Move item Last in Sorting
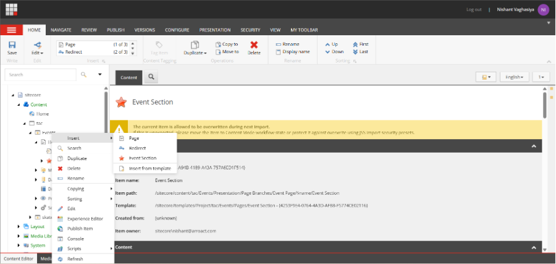This screenshot has height=264, width=556. pyautogui.click(x=360, y=52)
